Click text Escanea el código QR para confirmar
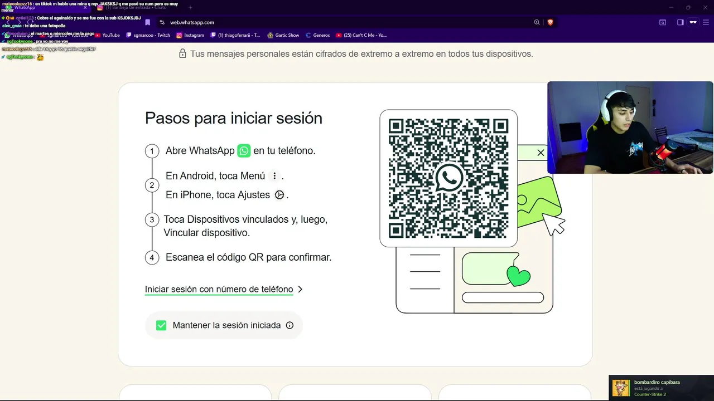This screenshot has height=401, width=714. 248,257
